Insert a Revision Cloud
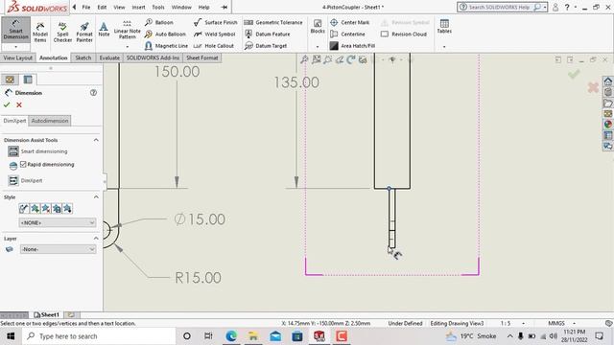 tap(404, 34)
